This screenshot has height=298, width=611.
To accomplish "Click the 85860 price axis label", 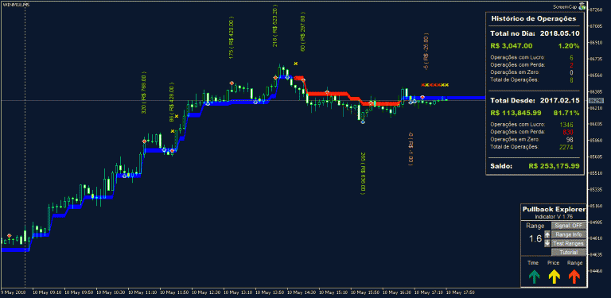I will (x=596, y=141).
